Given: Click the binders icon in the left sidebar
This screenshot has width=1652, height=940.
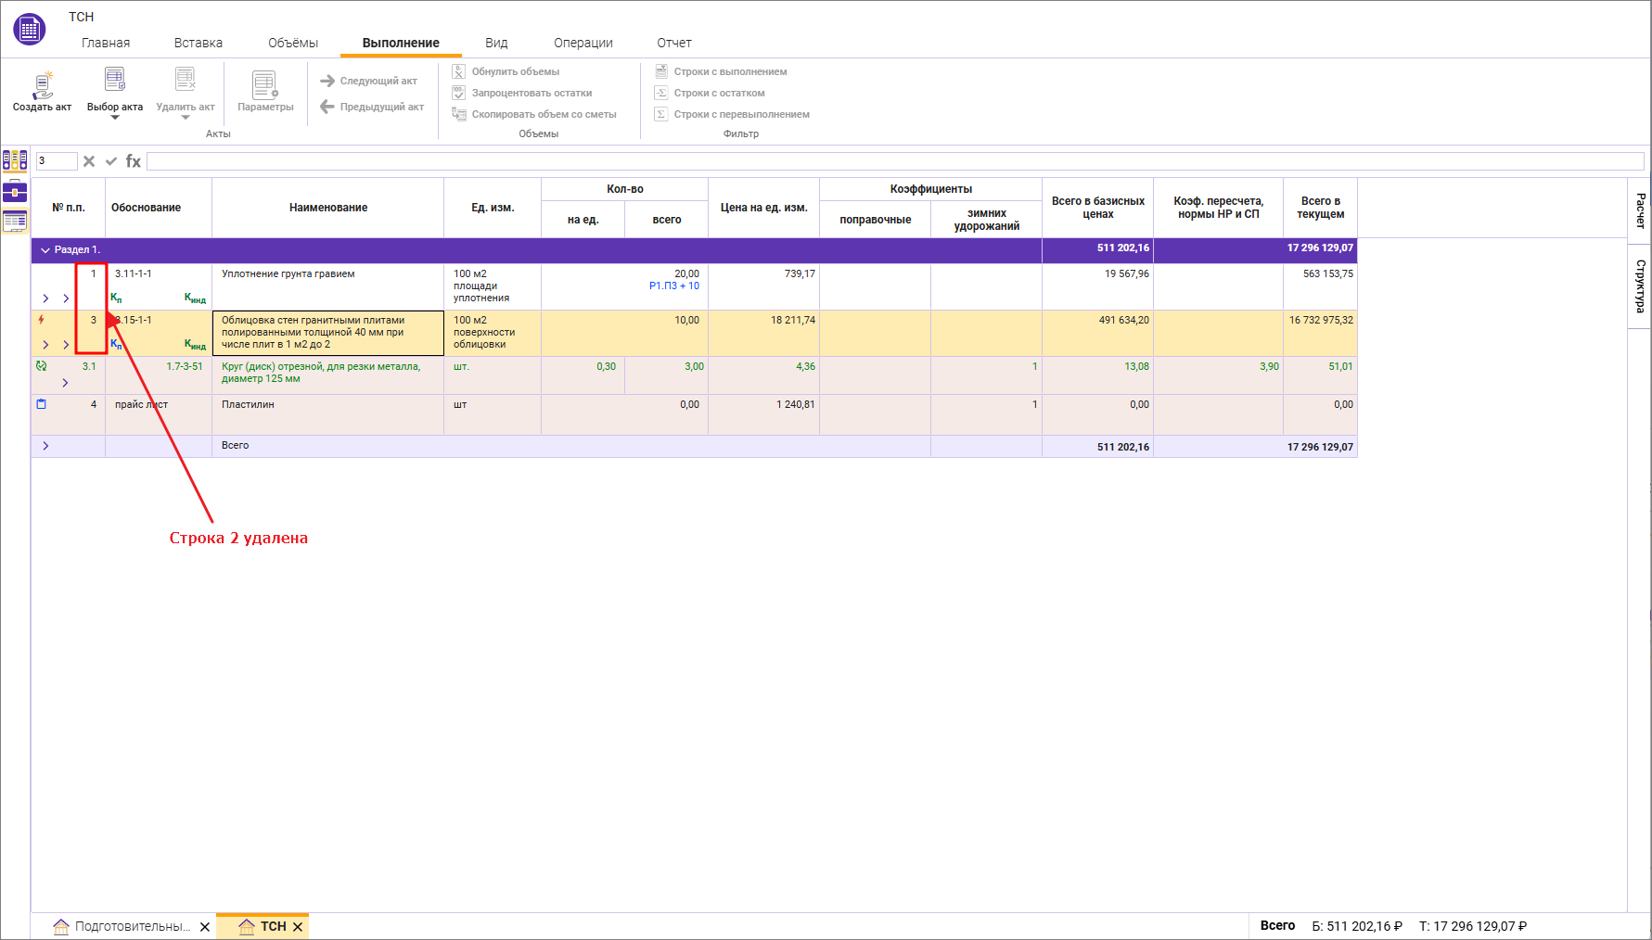Looking at the screenshot, I should point(15,160).
